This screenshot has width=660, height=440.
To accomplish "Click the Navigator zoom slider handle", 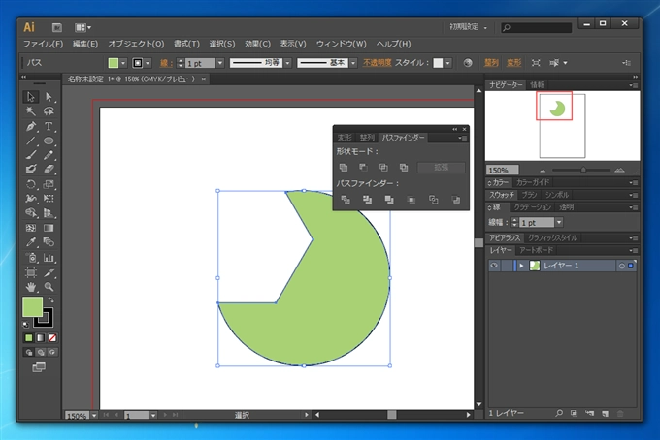I will [583, 170].
